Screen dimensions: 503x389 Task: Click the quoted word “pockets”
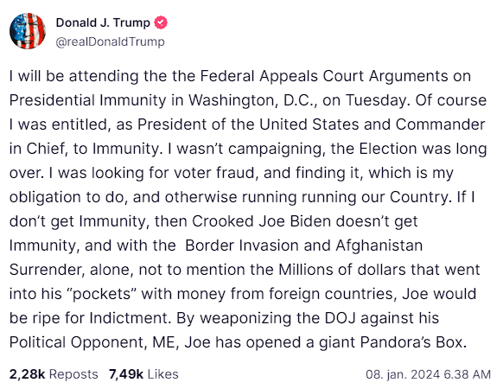tap(101, 294)
